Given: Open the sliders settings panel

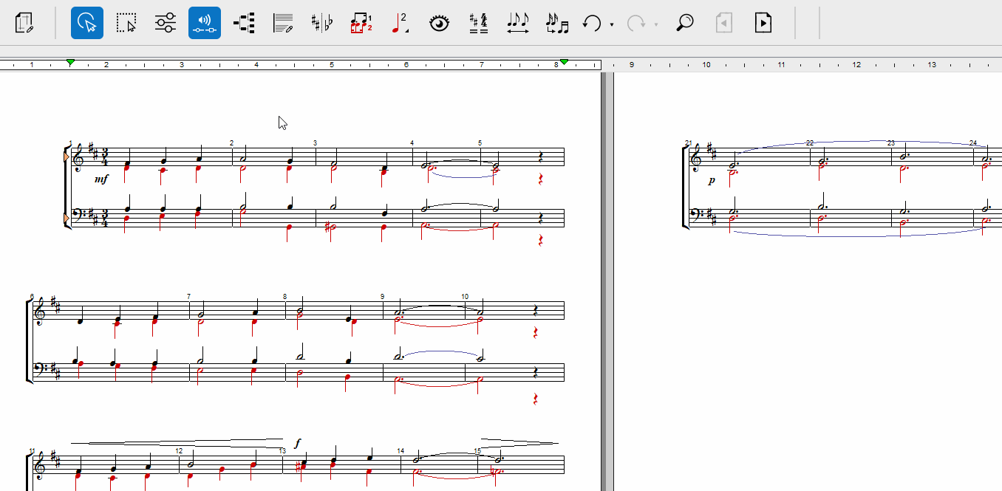Looking at the screenshot, I should [166, 23].
